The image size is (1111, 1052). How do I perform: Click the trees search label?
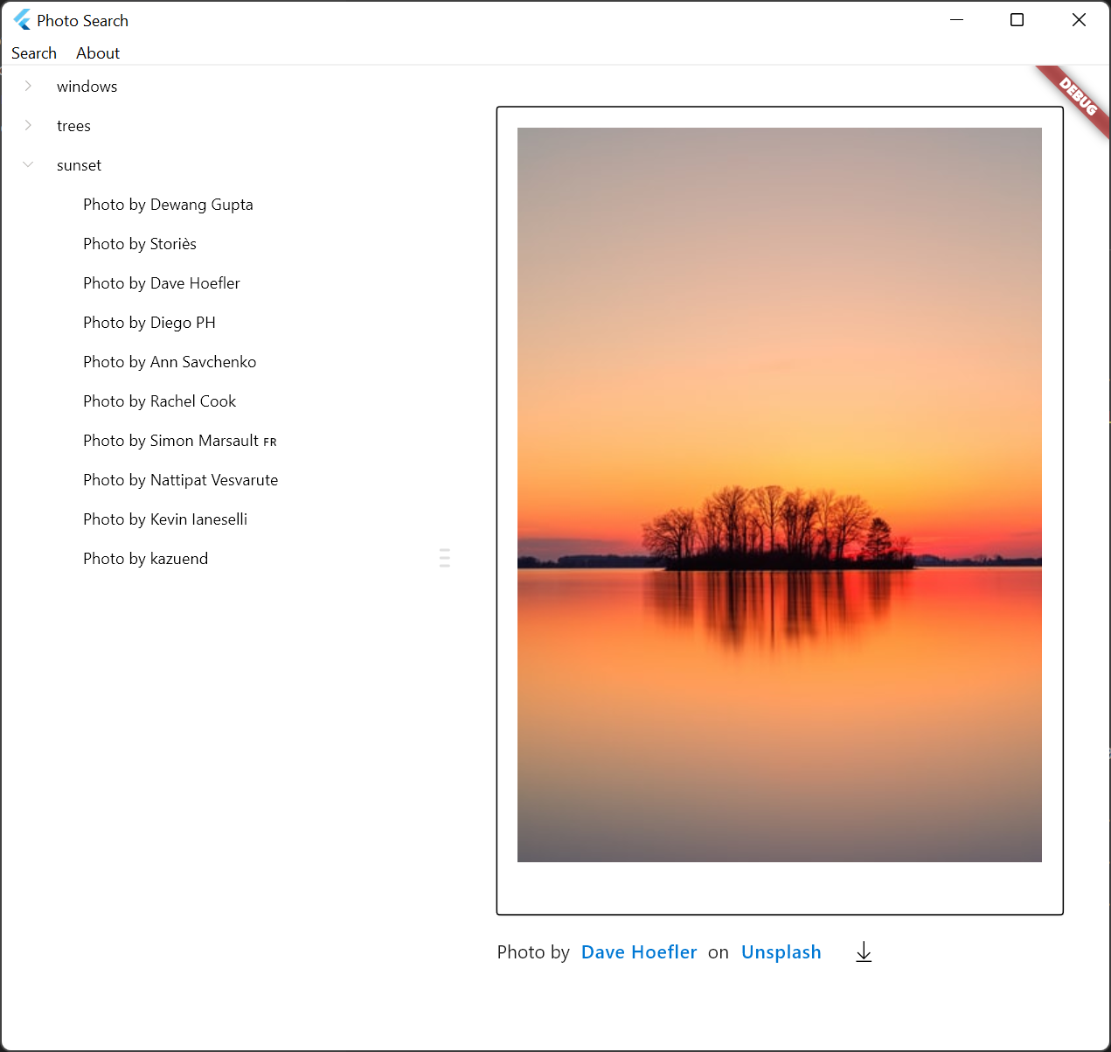coord(73,126)
